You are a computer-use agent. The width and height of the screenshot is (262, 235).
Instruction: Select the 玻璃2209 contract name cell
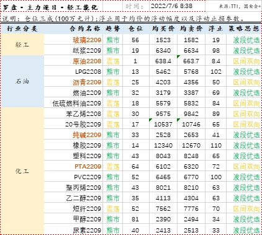73,40
